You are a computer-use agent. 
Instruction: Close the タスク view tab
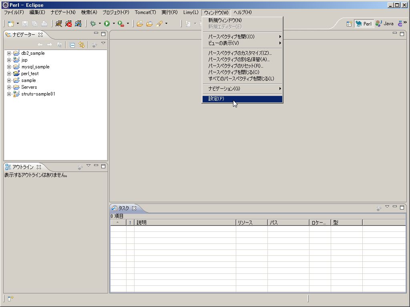pos(134,208)
